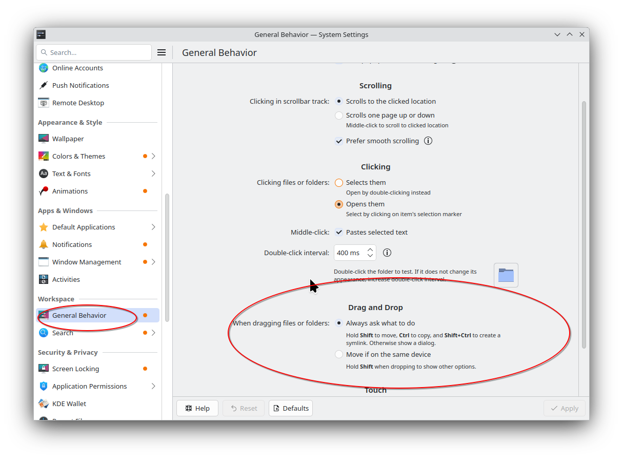Click the Screen Locking icon
Viewport: 623px width, 460px height.
coord(44,369)
